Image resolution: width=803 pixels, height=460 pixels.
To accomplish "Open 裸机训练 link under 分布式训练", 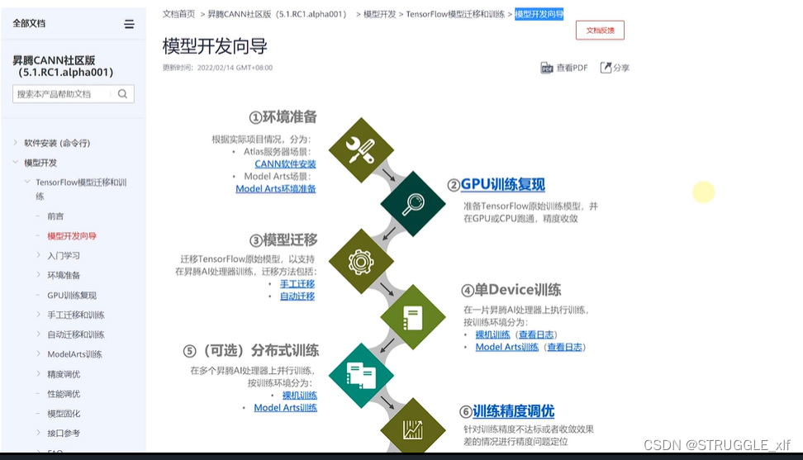I will (300, 395).
